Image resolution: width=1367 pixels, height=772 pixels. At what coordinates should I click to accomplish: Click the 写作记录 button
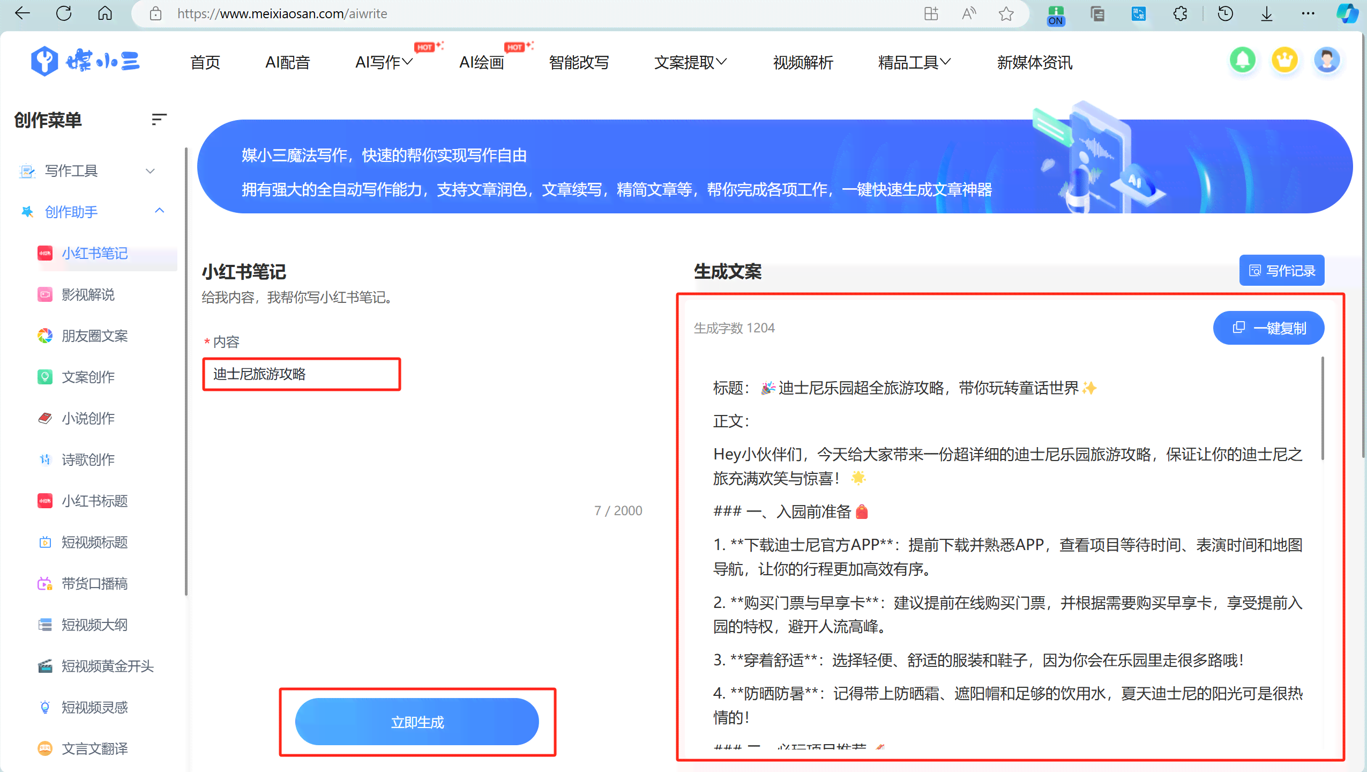[x=1281, y=271]
